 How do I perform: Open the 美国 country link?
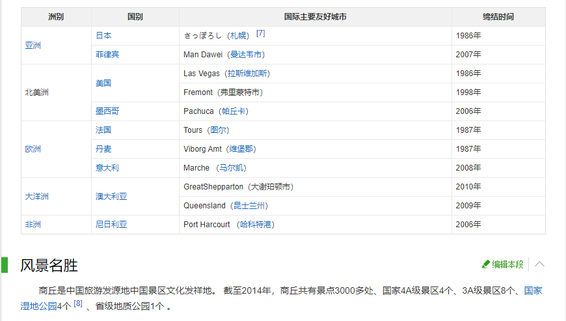coord(103,83)
